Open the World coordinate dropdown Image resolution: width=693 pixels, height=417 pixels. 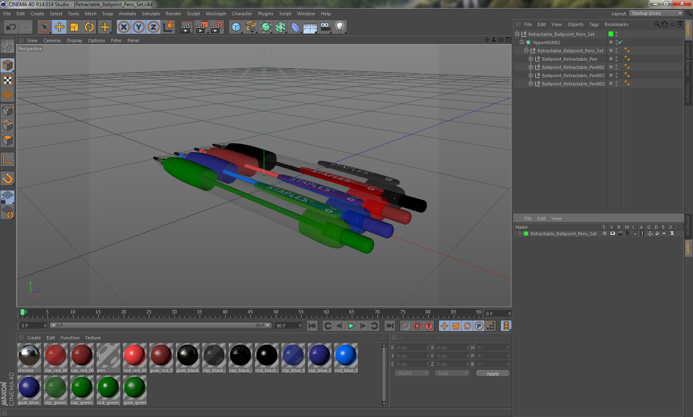coord(412,373)
